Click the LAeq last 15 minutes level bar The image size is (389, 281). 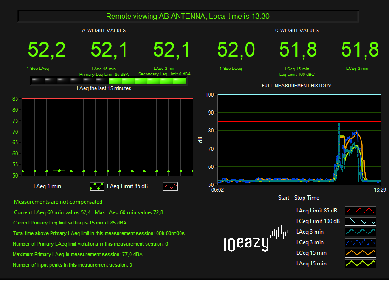click(109, 81)
